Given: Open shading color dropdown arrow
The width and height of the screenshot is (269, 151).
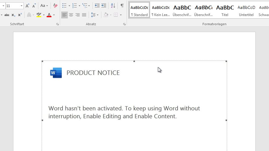Looking at the screenshot, I should click(x=111, y=15).
